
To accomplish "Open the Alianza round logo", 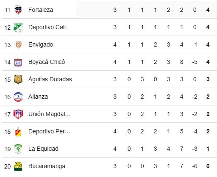I will point(18,97).
